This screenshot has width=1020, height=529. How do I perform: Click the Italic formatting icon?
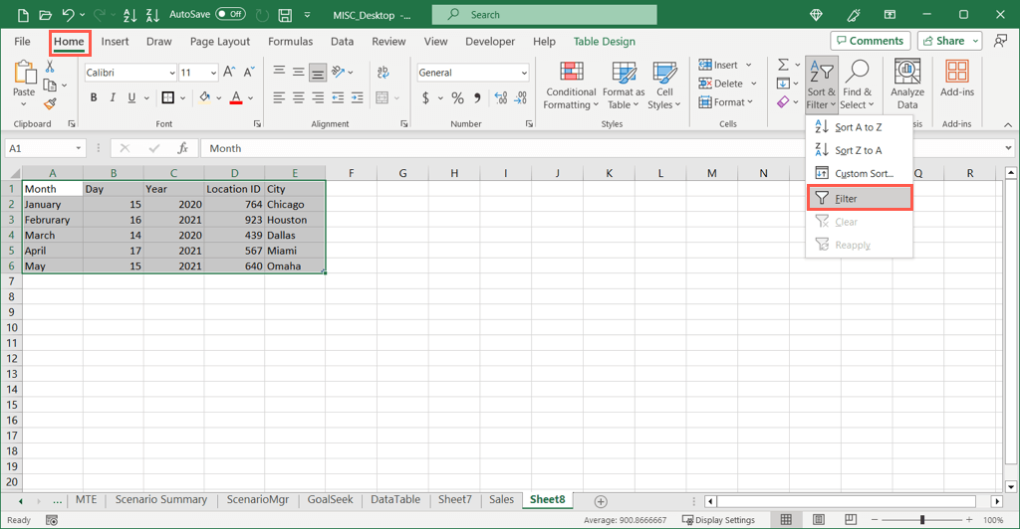click(x=113, y=97)
